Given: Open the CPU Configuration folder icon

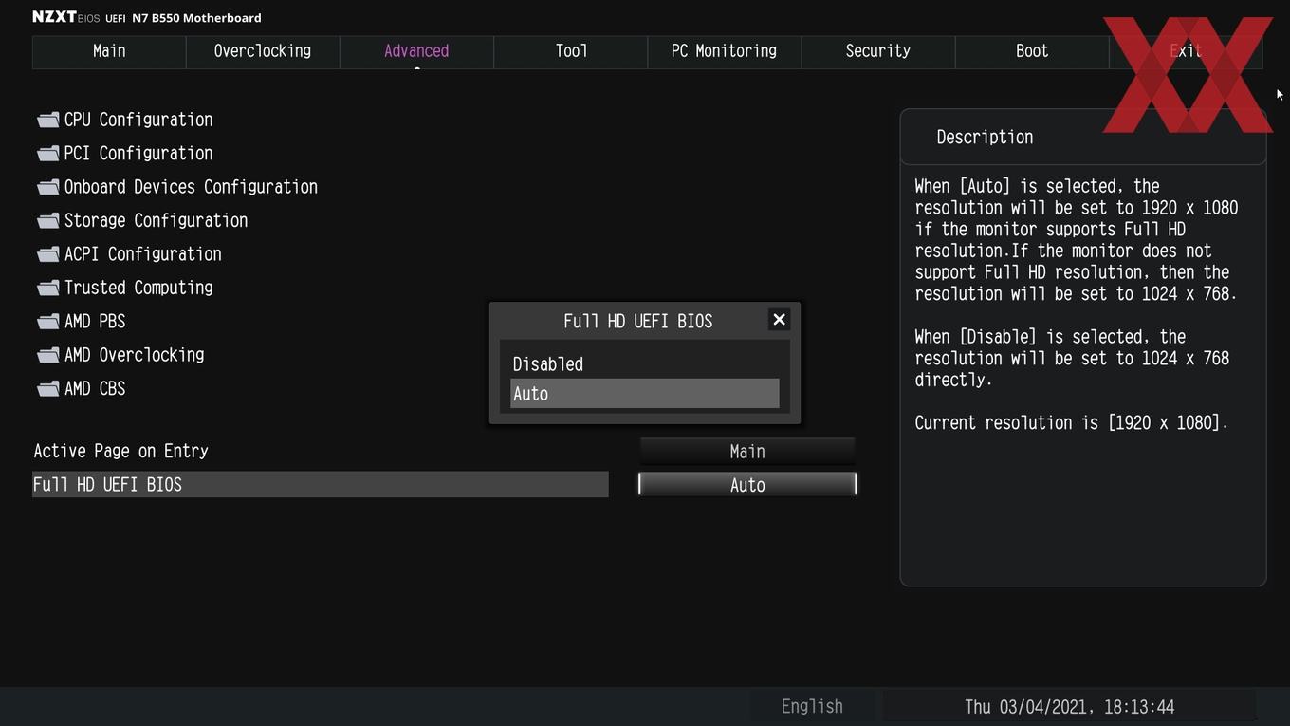Looking at the screenshot, I should coord(48,120).
